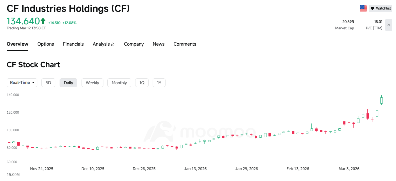This screenshot has height=181, width=396.
Task: Expand the stock stats chevron panel
Action: pyautogui.click(x=389, y=25)
